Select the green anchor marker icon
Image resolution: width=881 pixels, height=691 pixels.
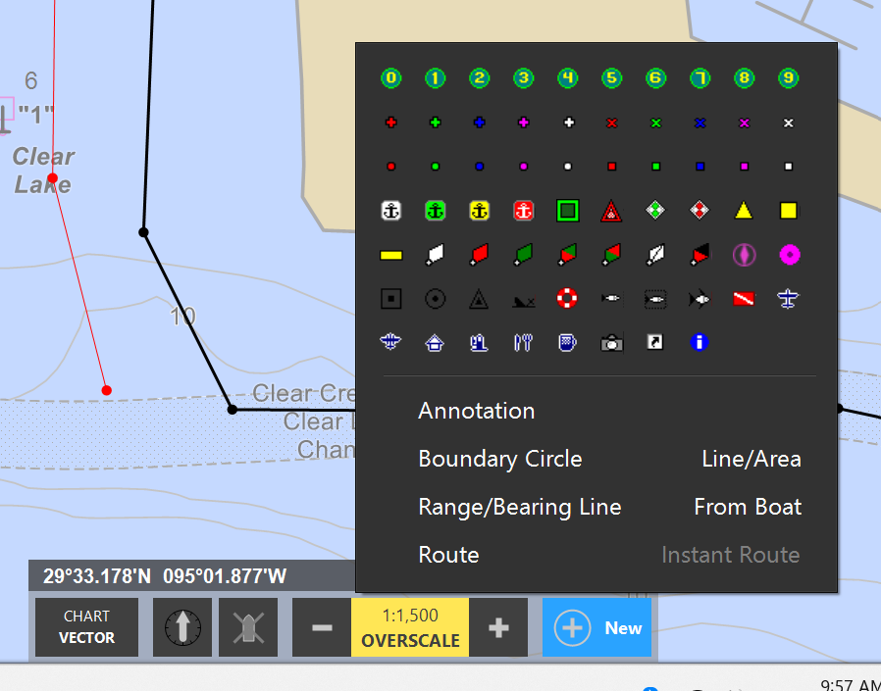click(435, 211)
